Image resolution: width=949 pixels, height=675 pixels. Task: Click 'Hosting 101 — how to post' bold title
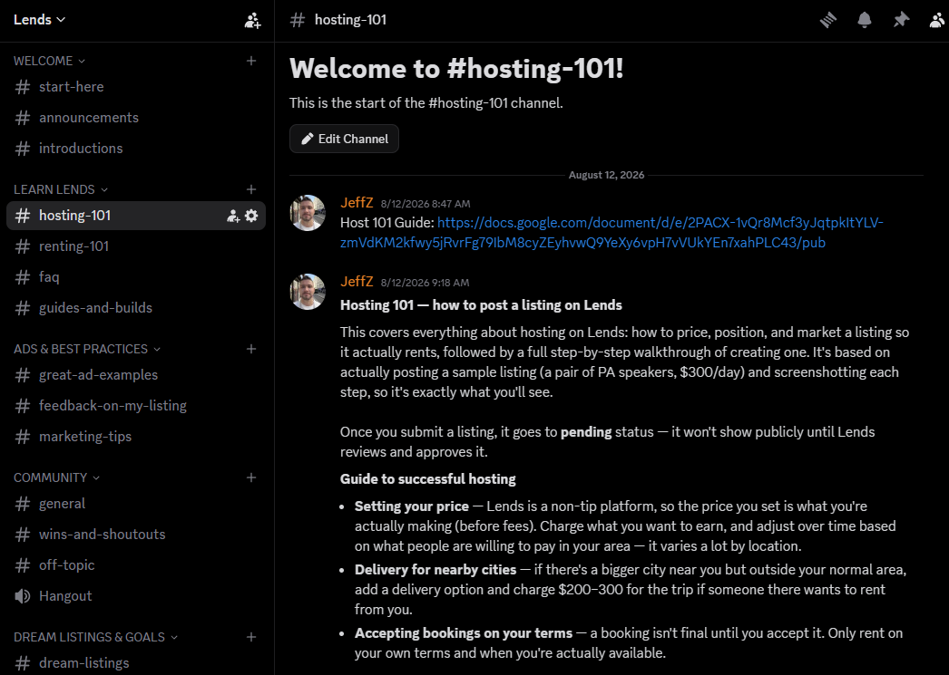click(481, 305)
